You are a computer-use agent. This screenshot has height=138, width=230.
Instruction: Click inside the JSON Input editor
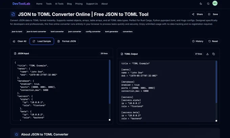click(61, 90)
